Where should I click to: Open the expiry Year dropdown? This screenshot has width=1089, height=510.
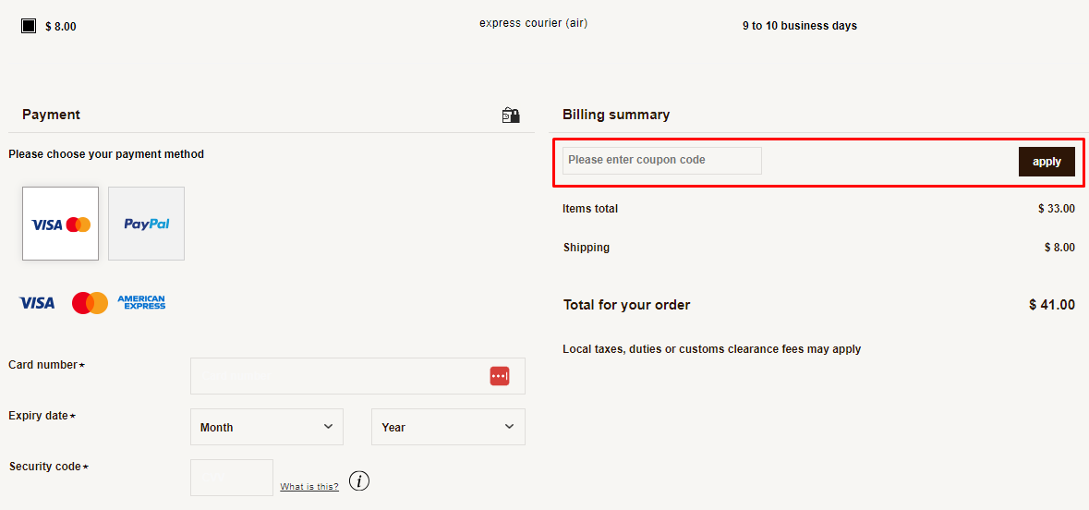tap(449, 427)
